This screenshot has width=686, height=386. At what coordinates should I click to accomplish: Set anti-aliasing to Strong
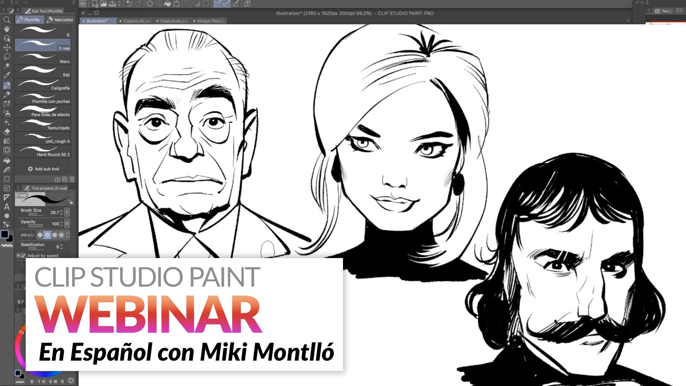[61, 235]
